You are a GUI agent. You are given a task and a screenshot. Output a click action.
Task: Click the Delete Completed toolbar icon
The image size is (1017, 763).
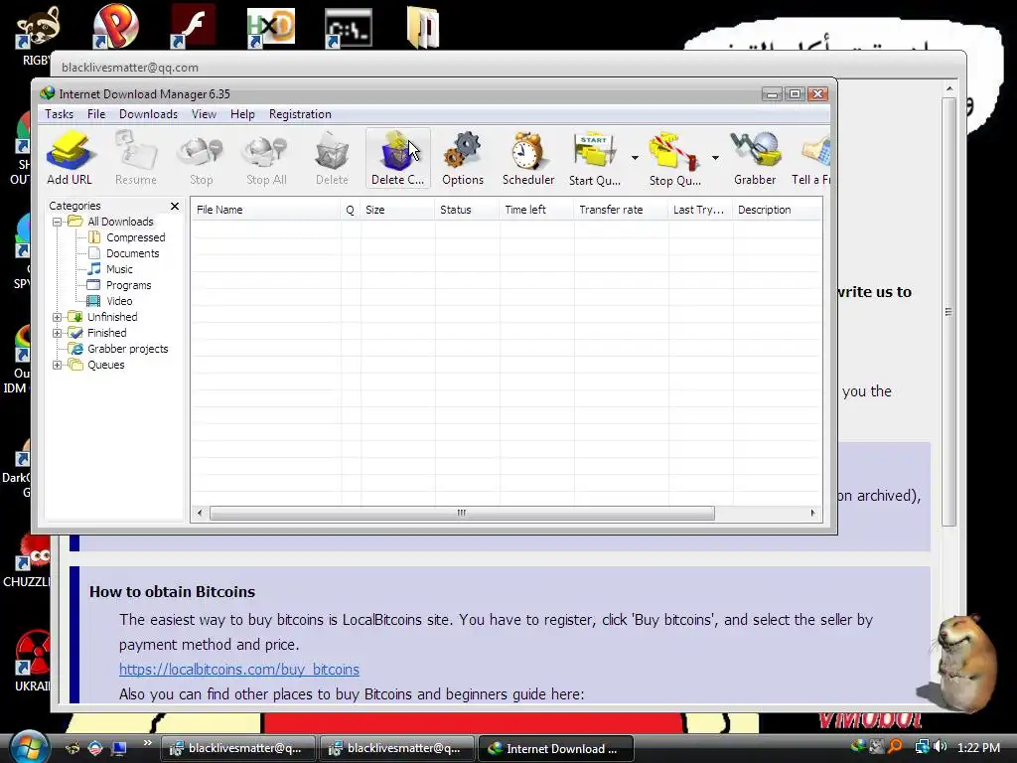(397, 158)
